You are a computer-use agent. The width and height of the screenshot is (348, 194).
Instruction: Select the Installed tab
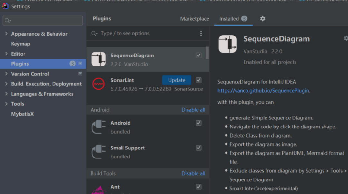pos(229,19)
